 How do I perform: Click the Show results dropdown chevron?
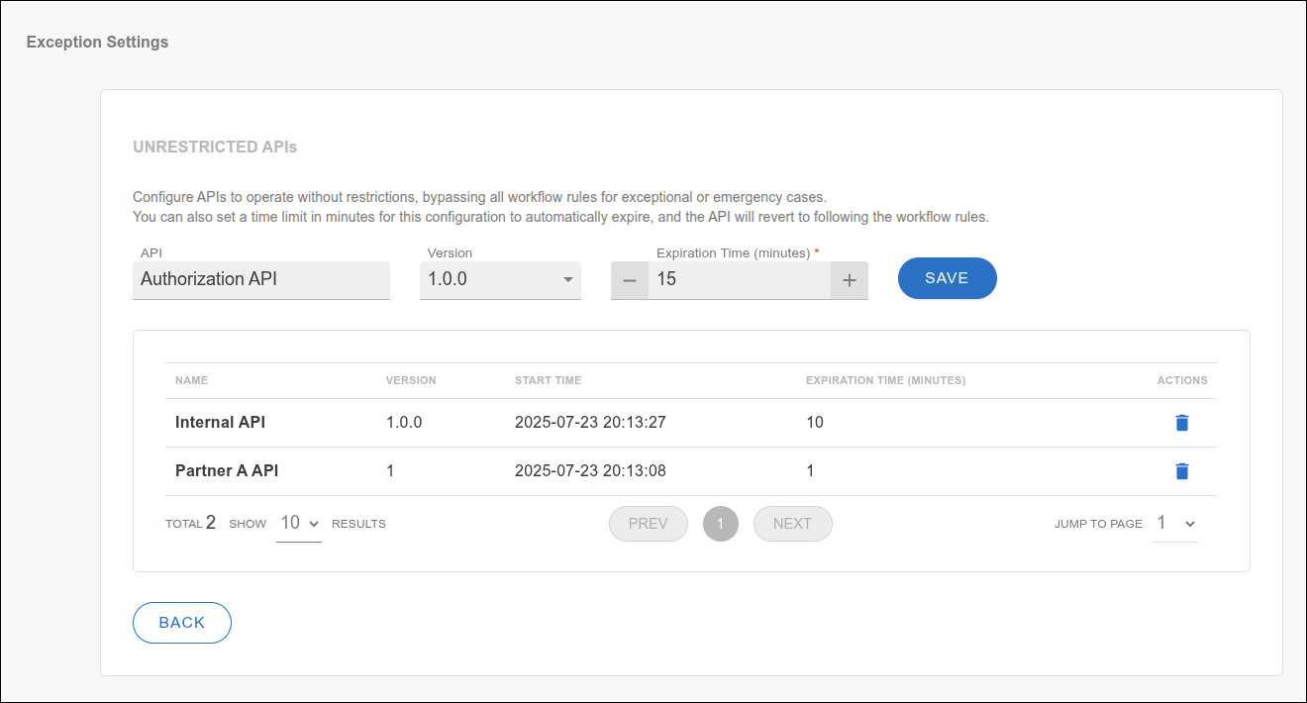pos(312,523)
